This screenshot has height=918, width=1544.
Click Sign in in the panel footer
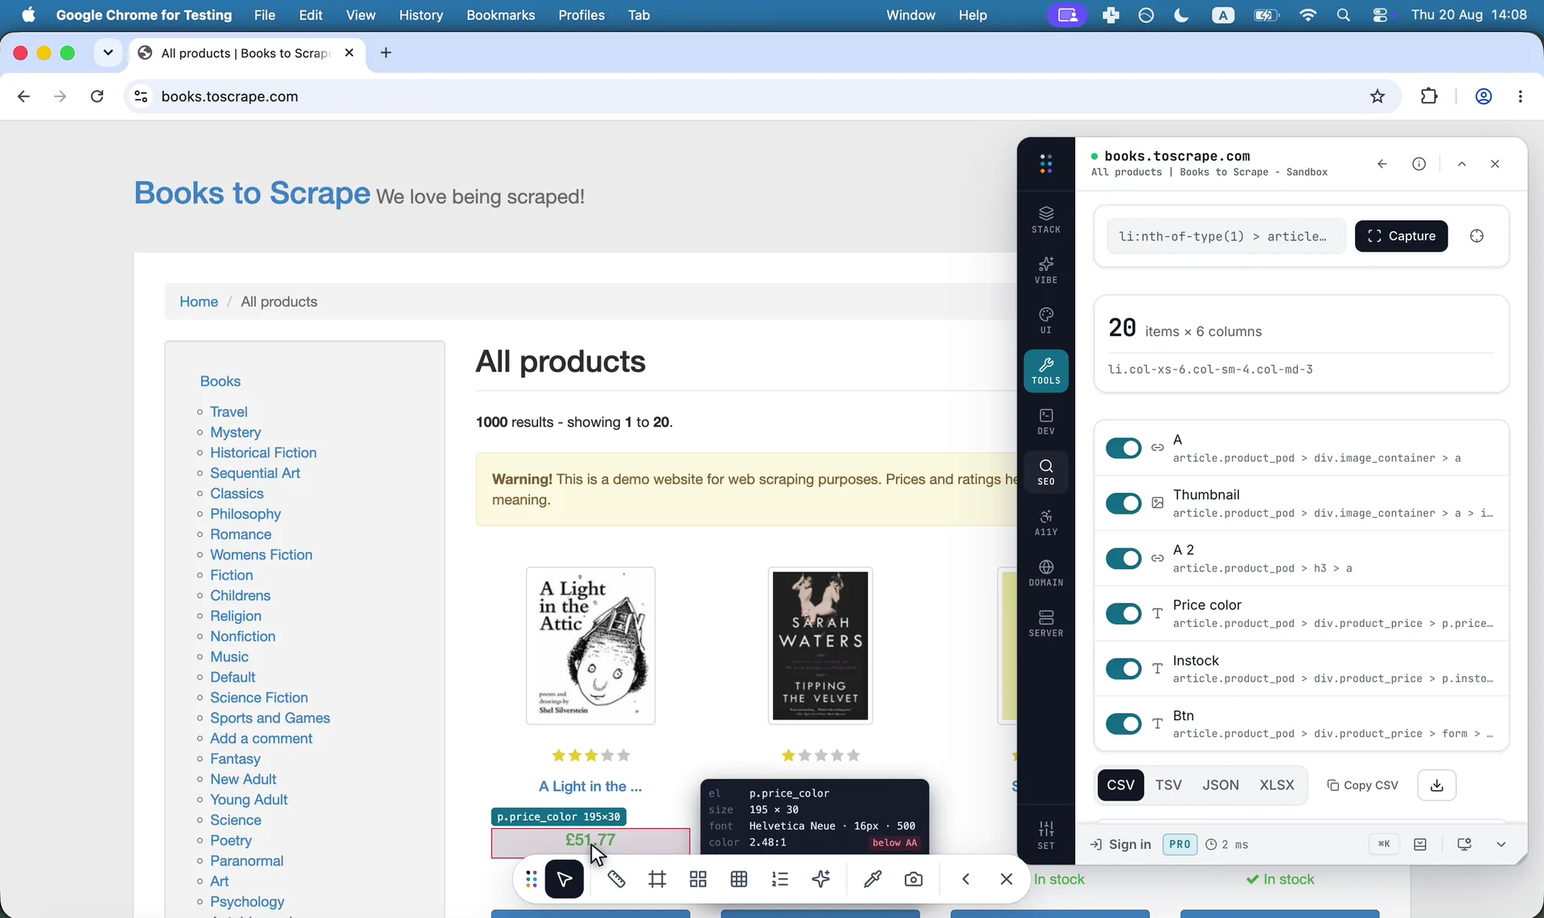click(1120, 844)
